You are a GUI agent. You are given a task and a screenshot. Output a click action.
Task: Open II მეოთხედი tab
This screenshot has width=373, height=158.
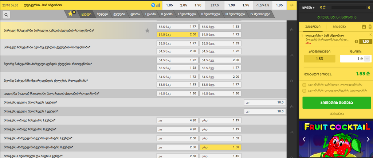click(x=210, y=14)
